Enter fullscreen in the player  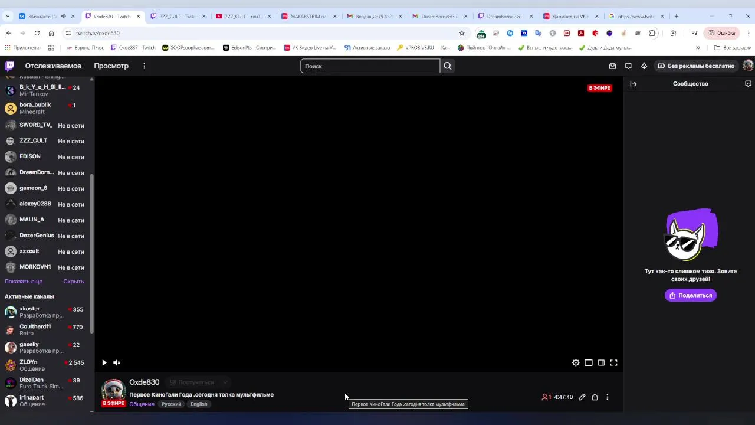(x=613, y=363)
